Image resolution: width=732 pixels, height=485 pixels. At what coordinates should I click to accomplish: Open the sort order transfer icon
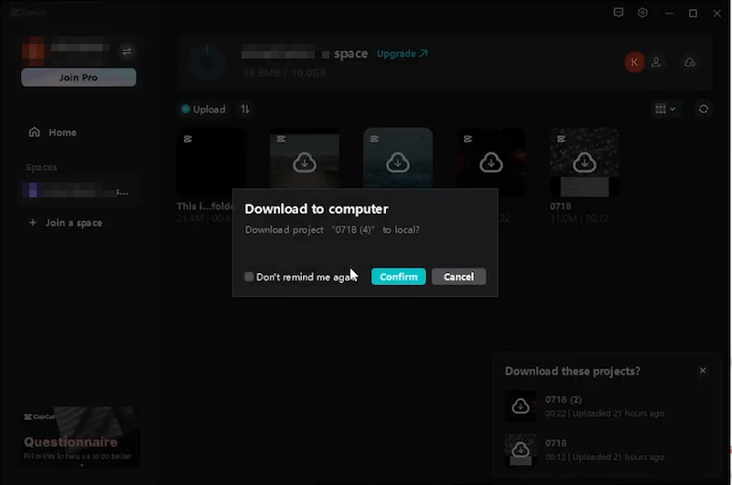(x=245, y=109)
